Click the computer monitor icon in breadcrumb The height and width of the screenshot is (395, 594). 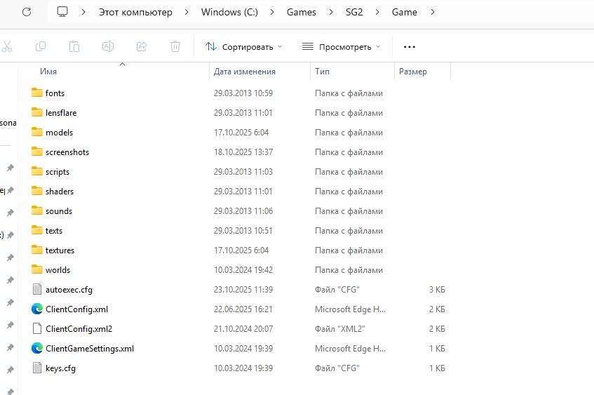click(63, 12)
